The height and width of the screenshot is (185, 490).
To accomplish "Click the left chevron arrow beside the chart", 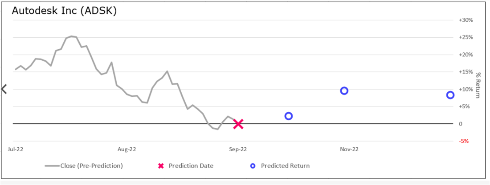I will (4, 89).
